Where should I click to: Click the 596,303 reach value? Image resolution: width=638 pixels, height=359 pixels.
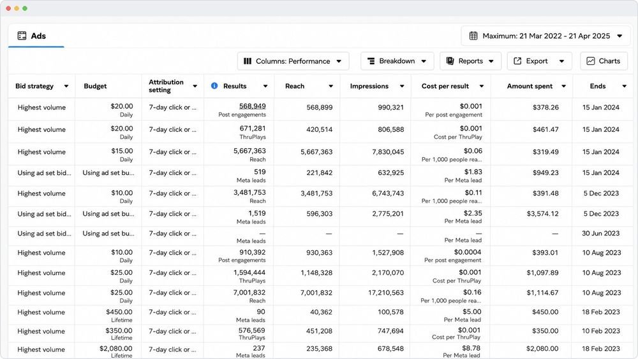tap(320, 214)
